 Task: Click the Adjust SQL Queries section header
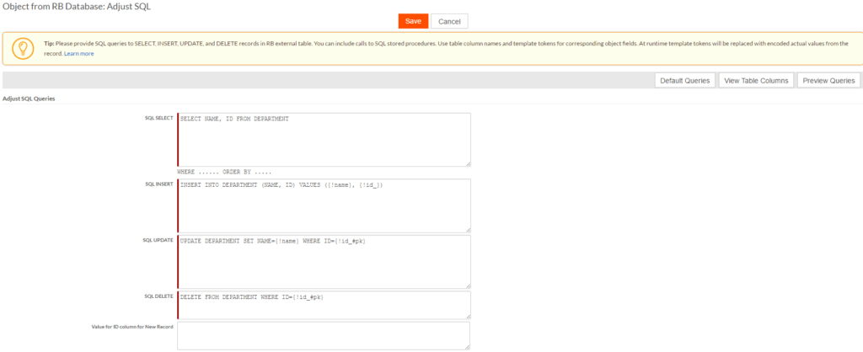point(30,99)
